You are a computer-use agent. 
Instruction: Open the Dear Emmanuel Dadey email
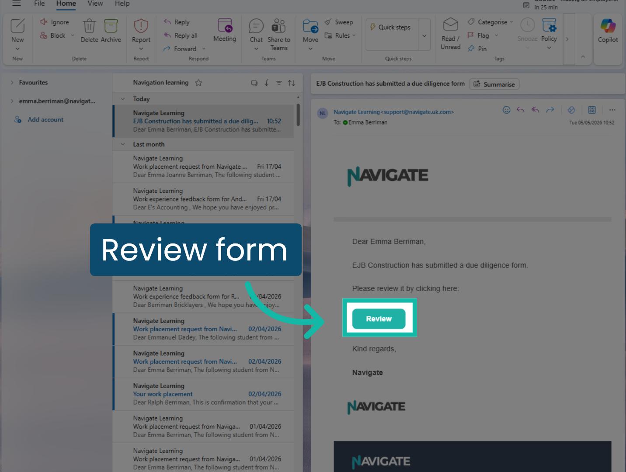point(203,329)
